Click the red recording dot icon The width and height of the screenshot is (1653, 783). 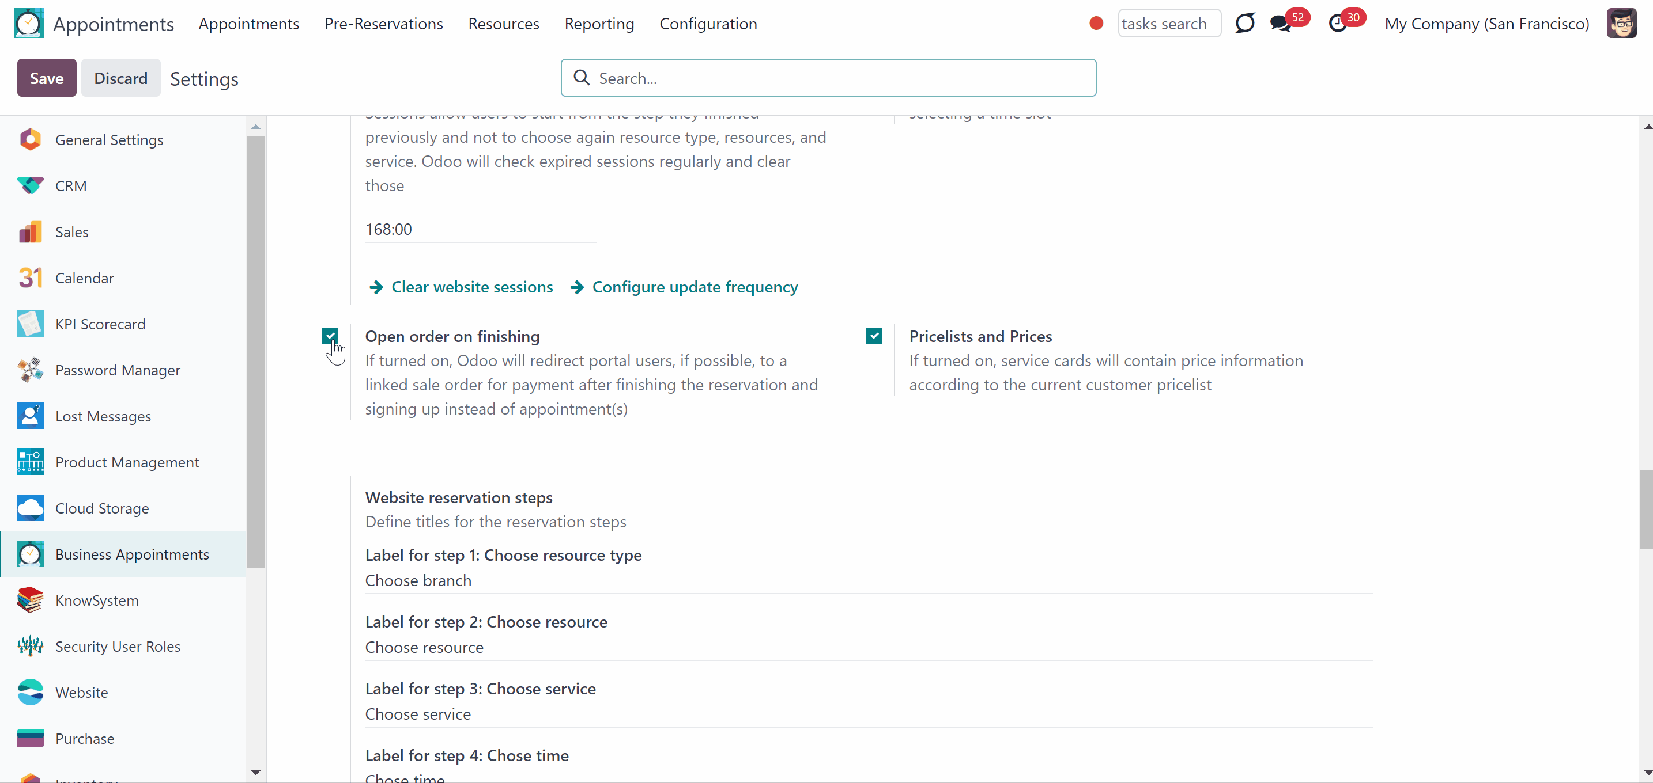point(1096,24)
